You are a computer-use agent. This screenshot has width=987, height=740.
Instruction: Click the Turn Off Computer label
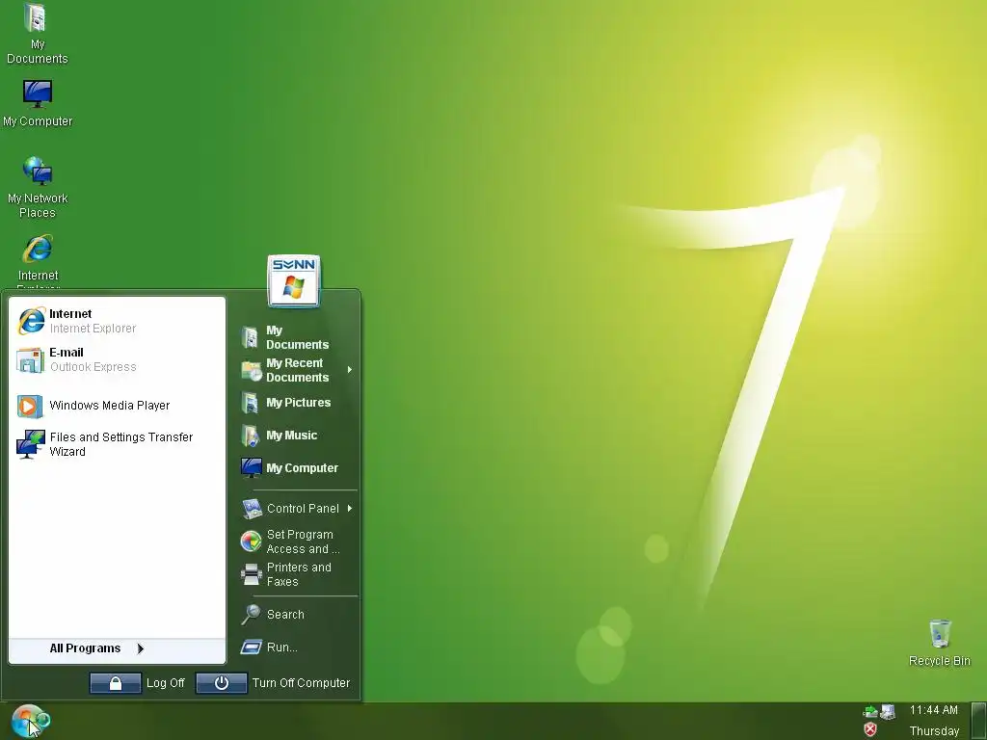[301, 683]
